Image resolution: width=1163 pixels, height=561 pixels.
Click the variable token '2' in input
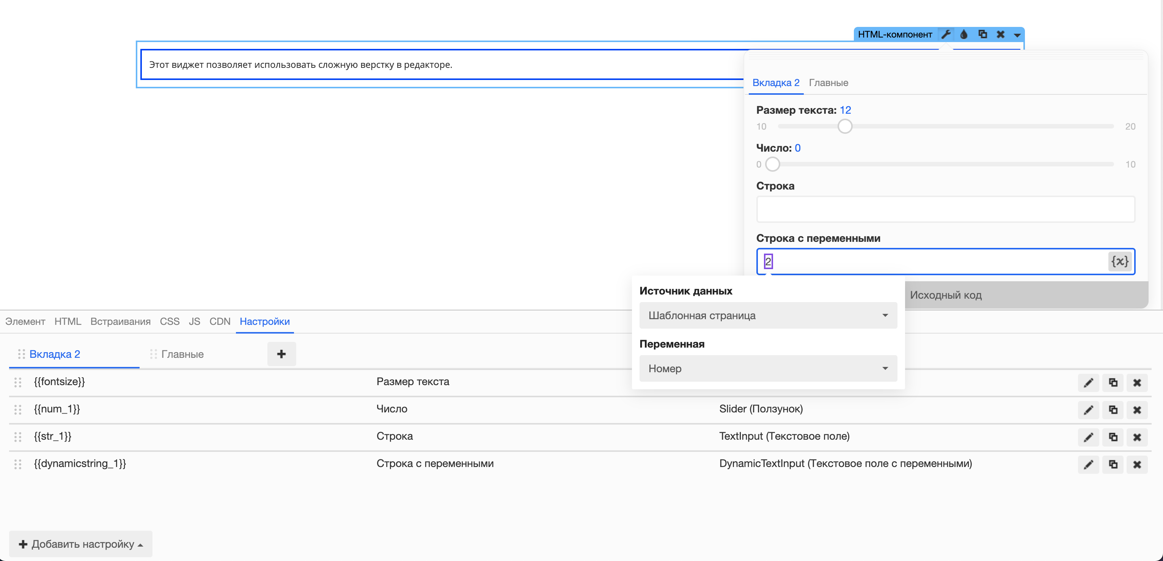(x=768, y=261)
